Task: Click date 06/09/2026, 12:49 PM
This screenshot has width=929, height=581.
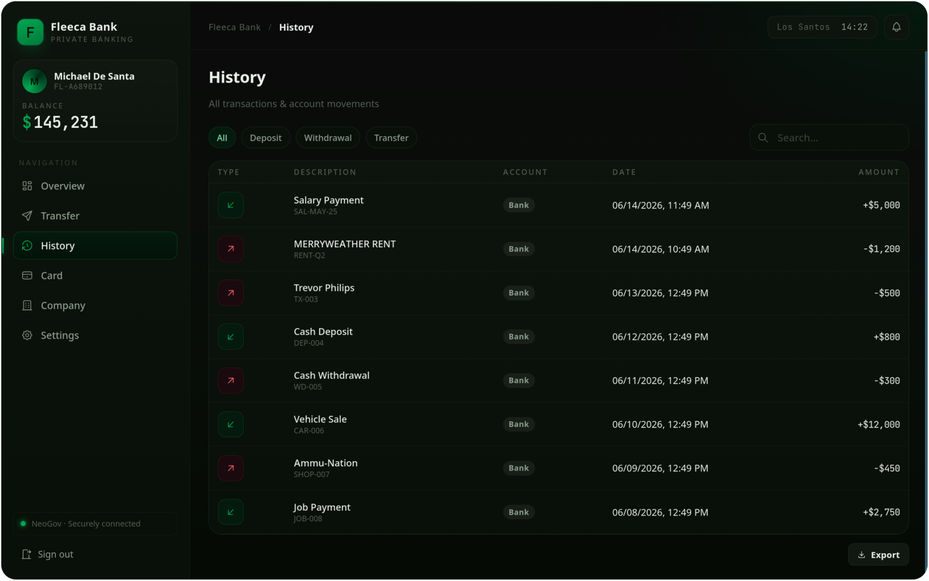Action: pos(660,468)
